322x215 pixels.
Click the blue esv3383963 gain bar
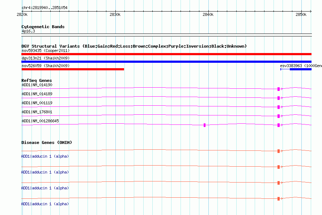(x=301, y=69)
